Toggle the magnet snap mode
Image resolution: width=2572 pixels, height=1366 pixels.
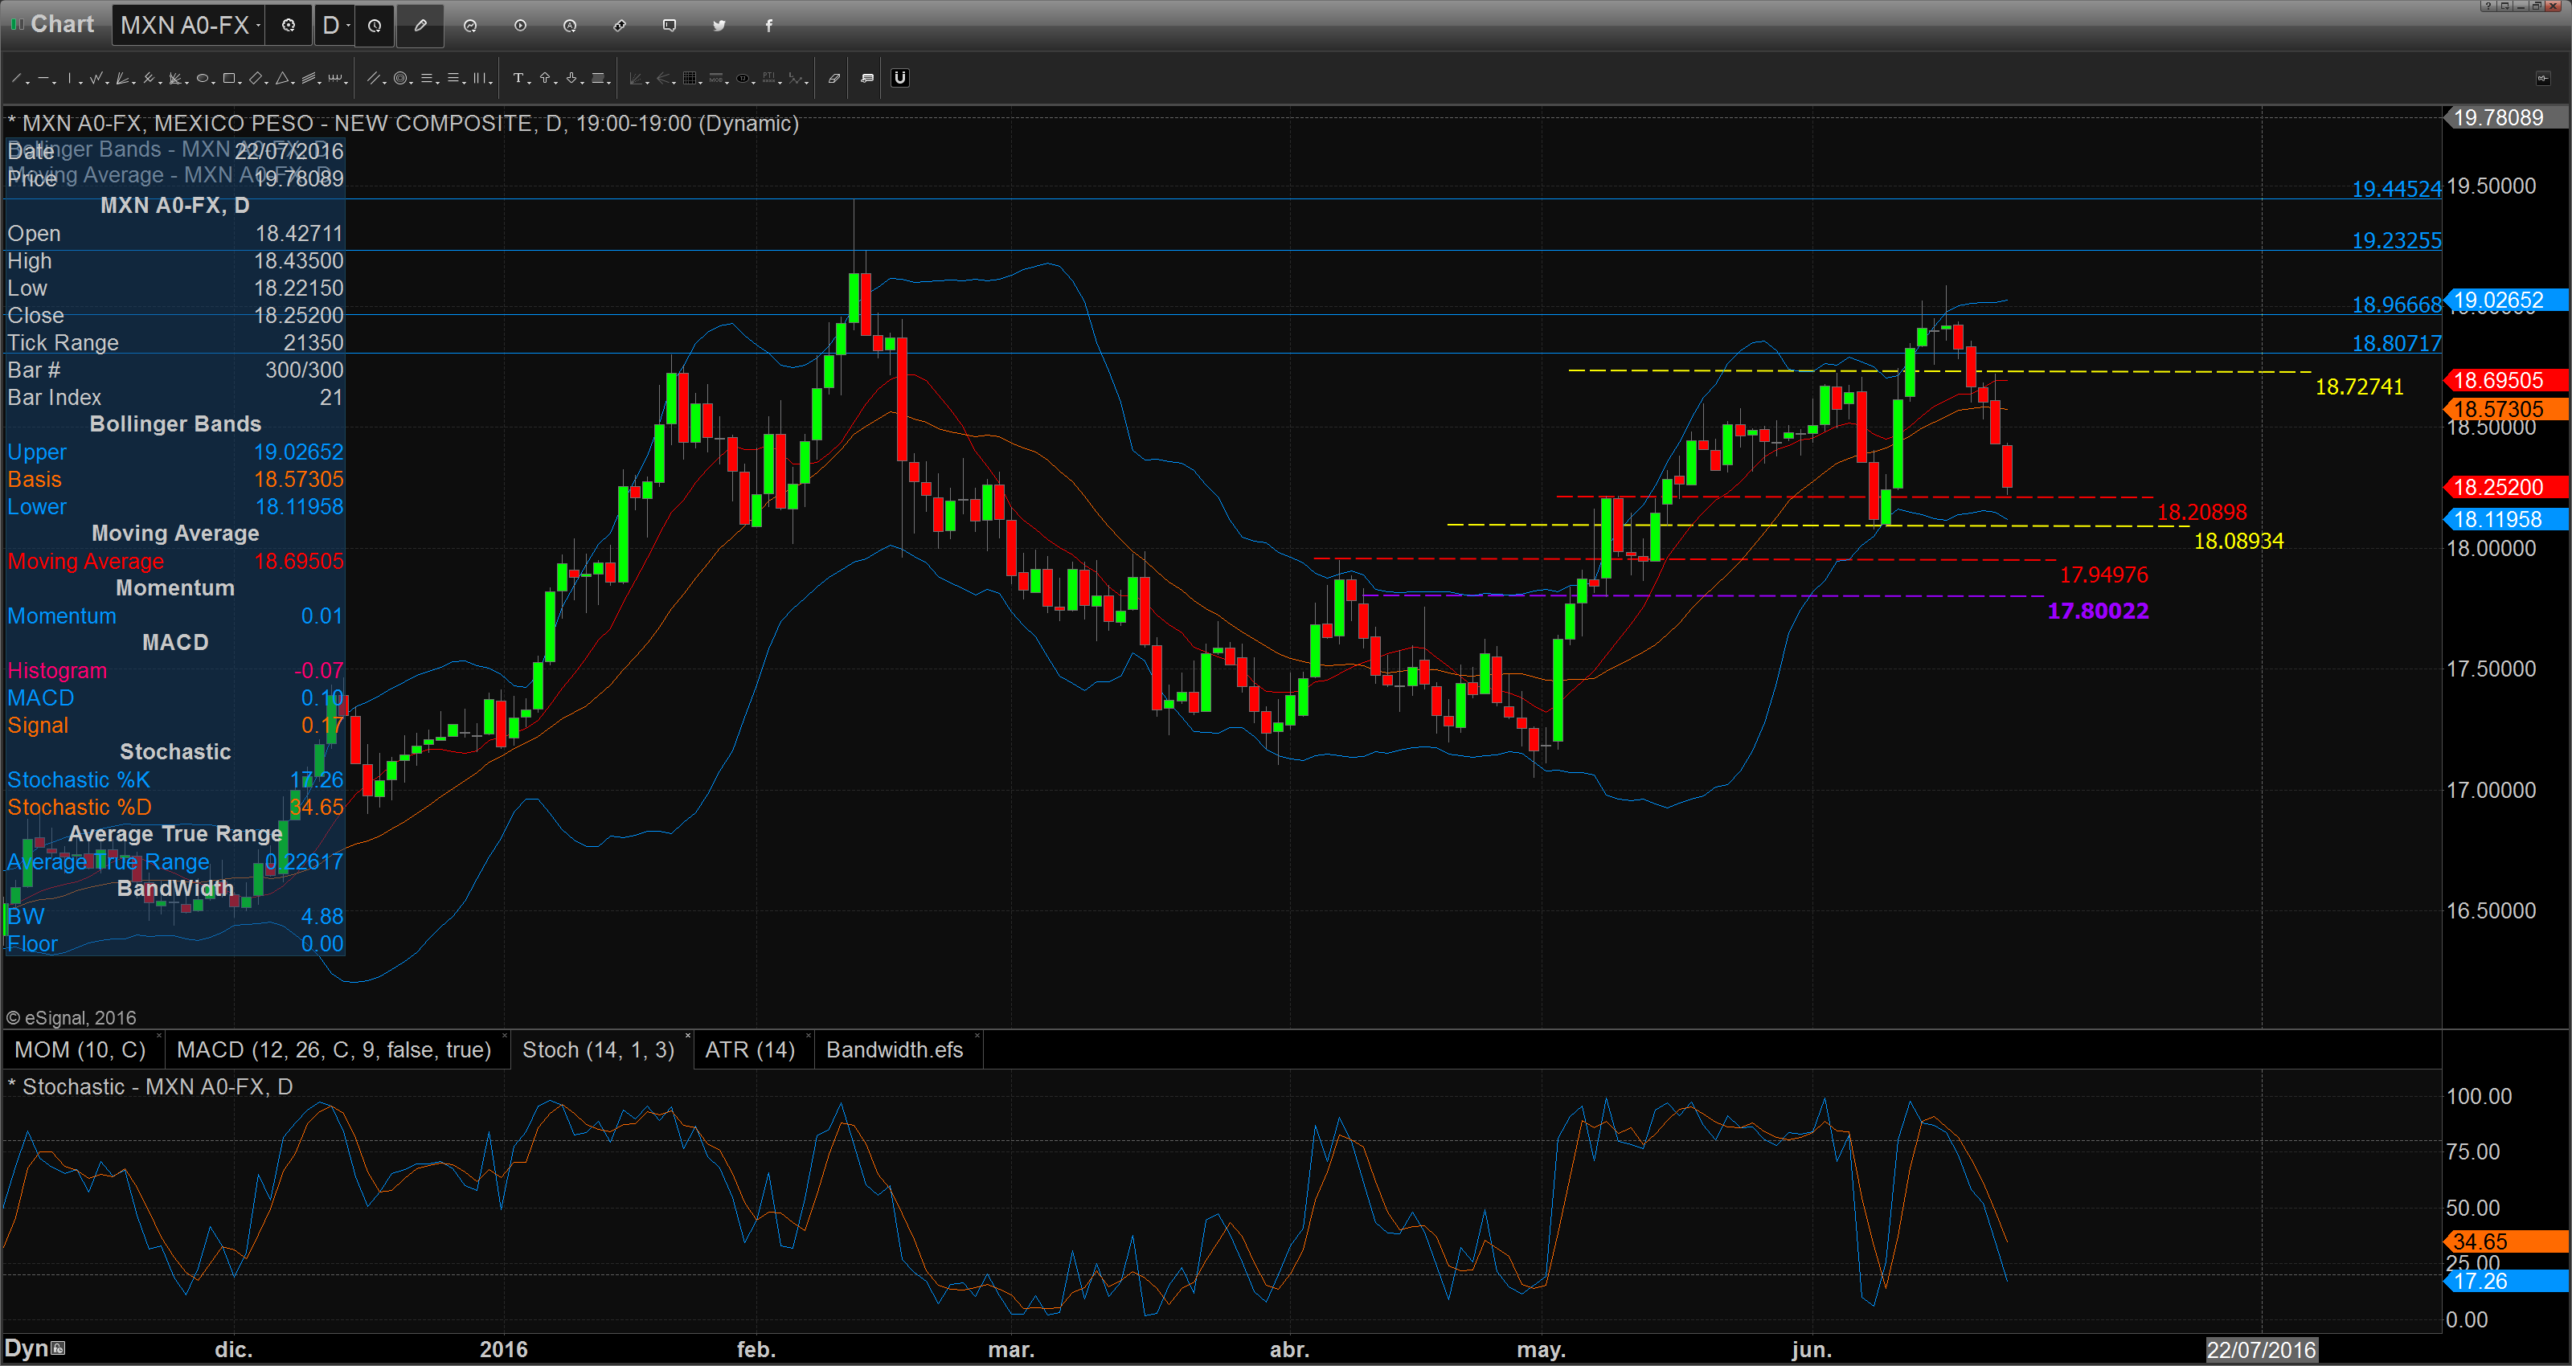point(900,78)
